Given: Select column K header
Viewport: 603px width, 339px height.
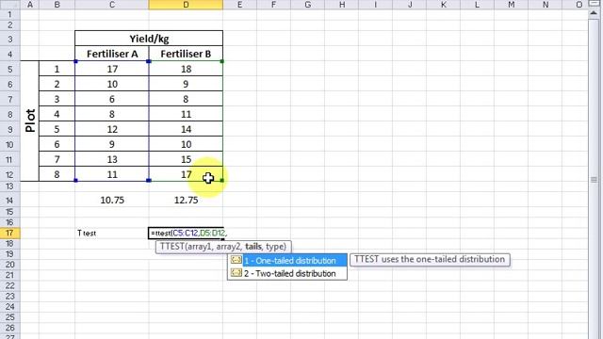Looking at the screenshot, I should point(444,5).
